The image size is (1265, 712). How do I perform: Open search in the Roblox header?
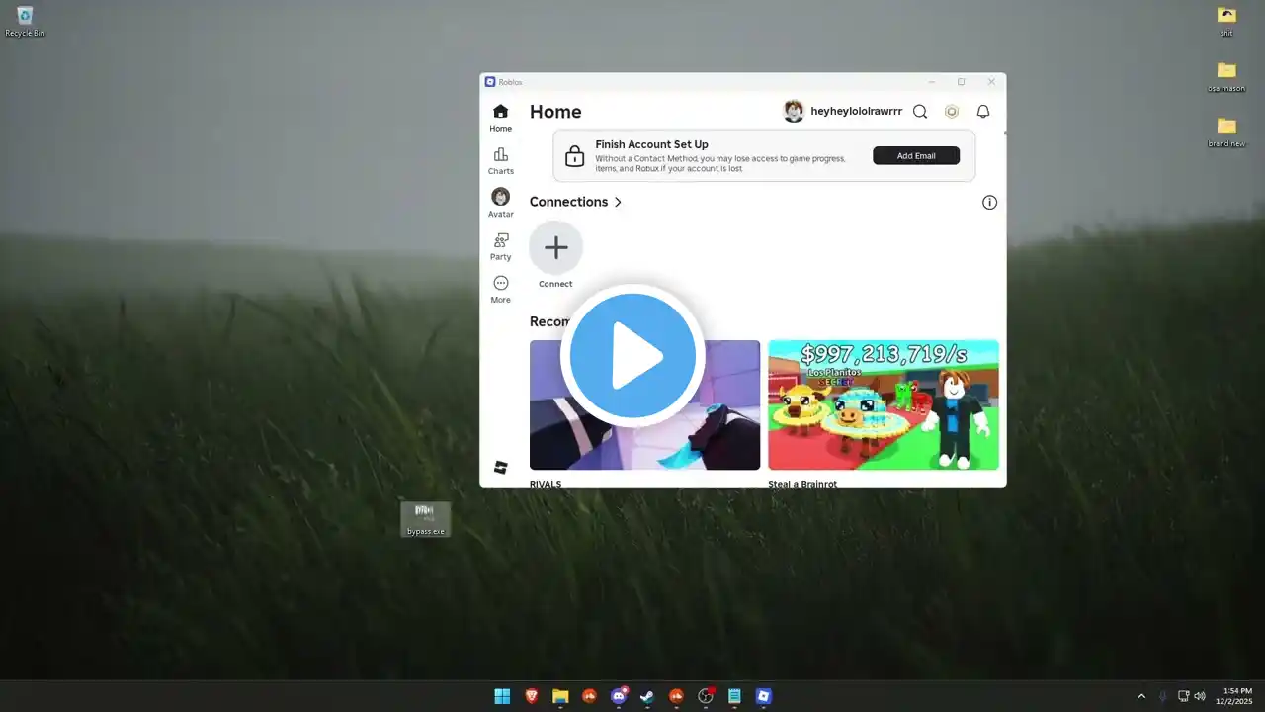(919, 112)
